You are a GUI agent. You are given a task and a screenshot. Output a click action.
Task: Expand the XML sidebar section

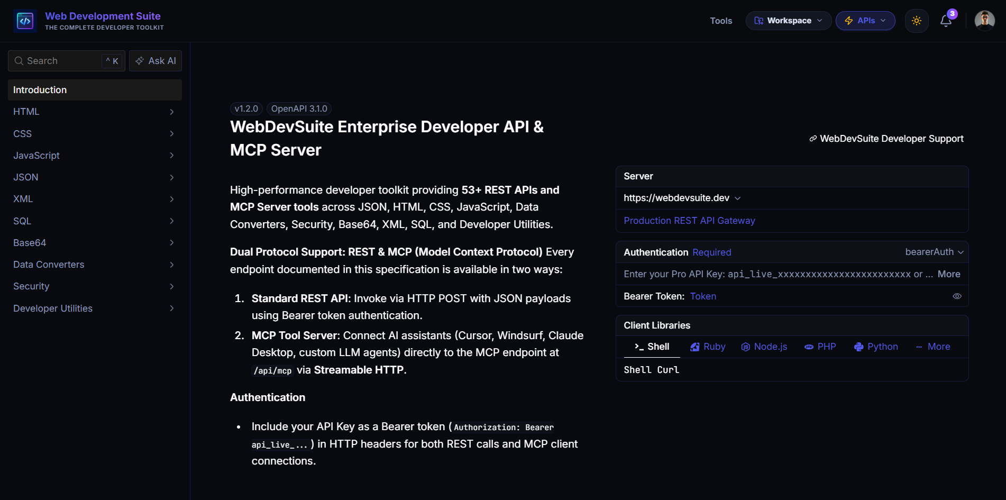click(x=95, y=199)
